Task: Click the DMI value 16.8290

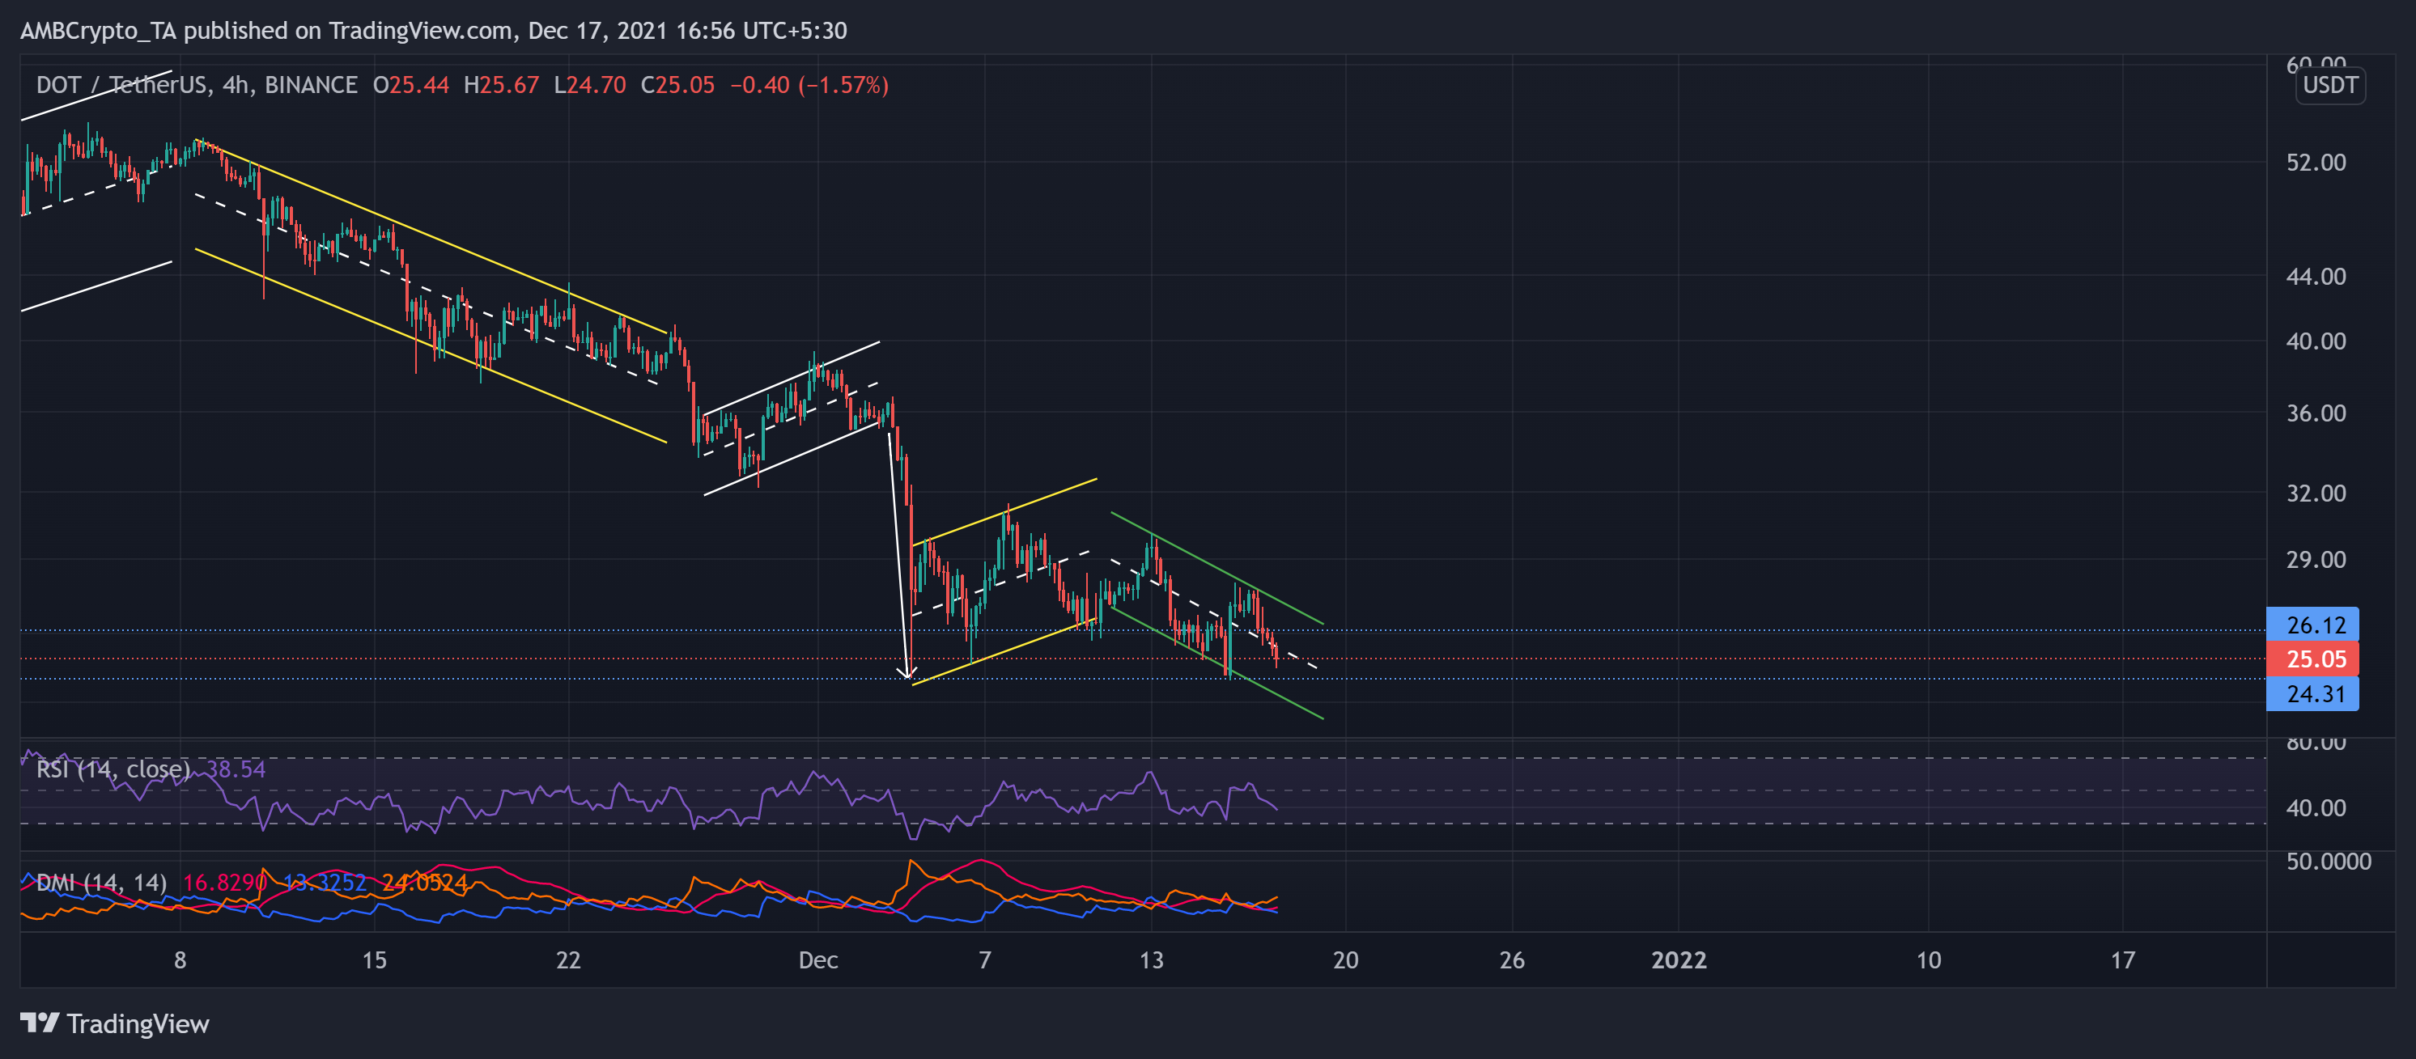Action: (224, 883)
